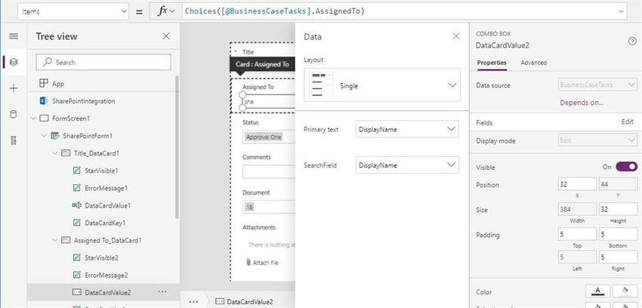Click the Size Height field
The width and height of the screenshot is (642, 308).
(x=618, y=209)
